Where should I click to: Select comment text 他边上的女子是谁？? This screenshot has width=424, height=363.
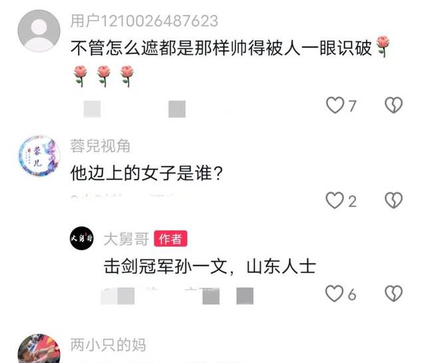tap(147, 173)
